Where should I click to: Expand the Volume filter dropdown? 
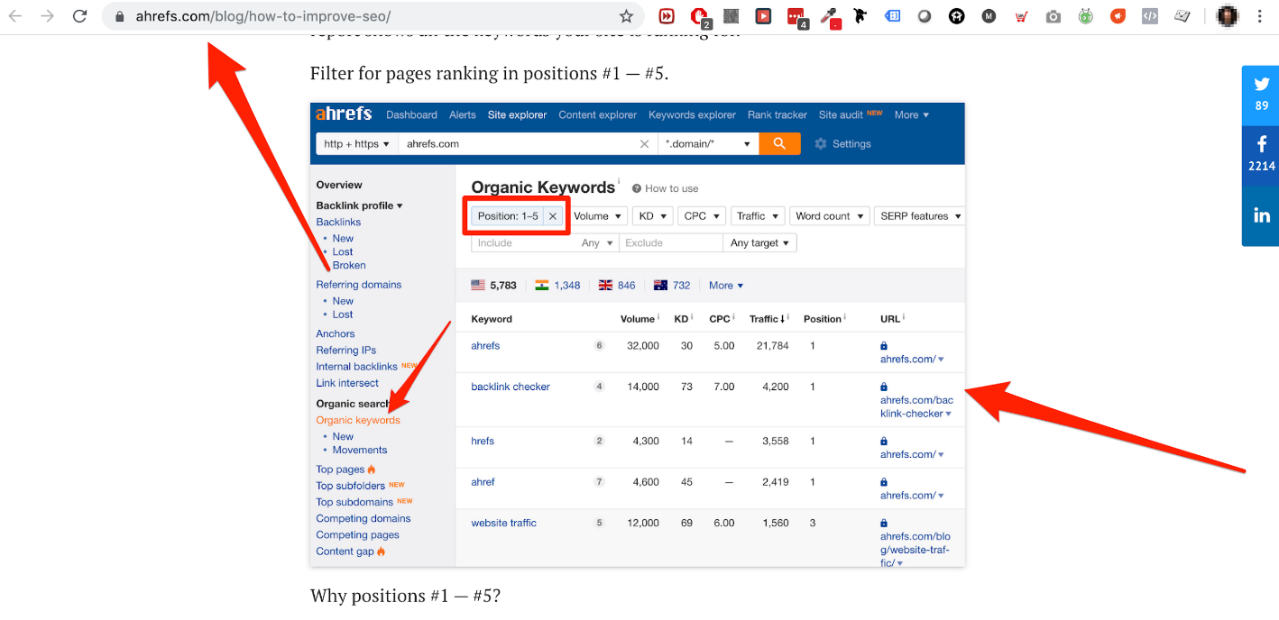point(599,216)
